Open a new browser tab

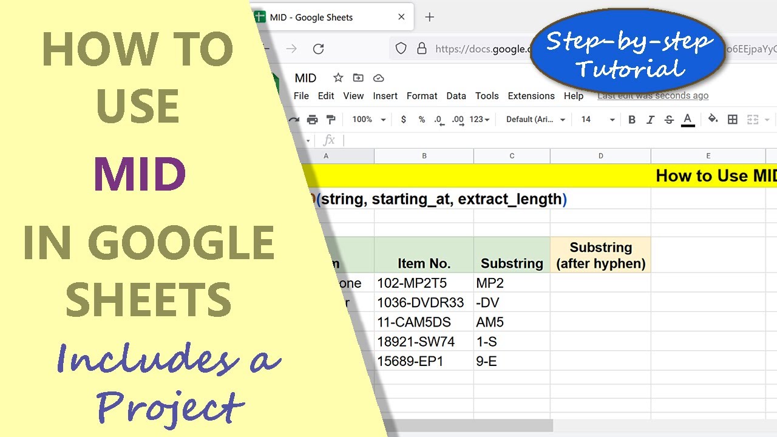(430, 18)
